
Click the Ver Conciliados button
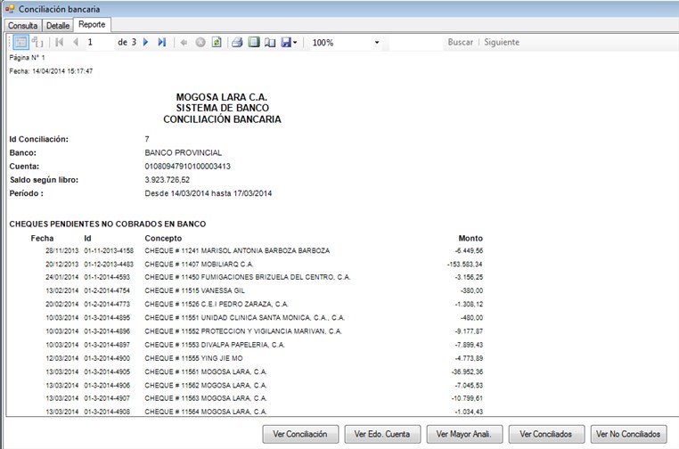[x=546, y=434]
